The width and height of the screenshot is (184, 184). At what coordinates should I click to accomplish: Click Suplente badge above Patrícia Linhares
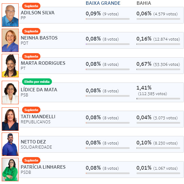31,160
